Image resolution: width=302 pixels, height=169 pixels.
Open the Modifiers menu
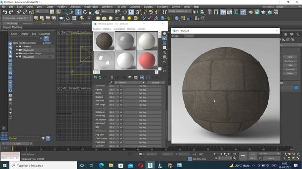coord(62,7)
